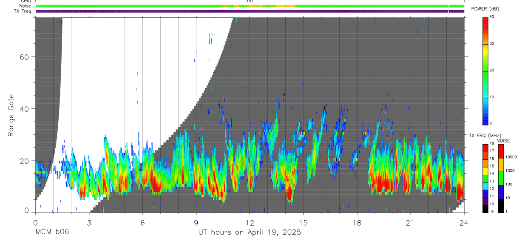Screen dimensions: 522x241
Task: Click the purple TX Freq strip
Action: click(x=250, y=11)
